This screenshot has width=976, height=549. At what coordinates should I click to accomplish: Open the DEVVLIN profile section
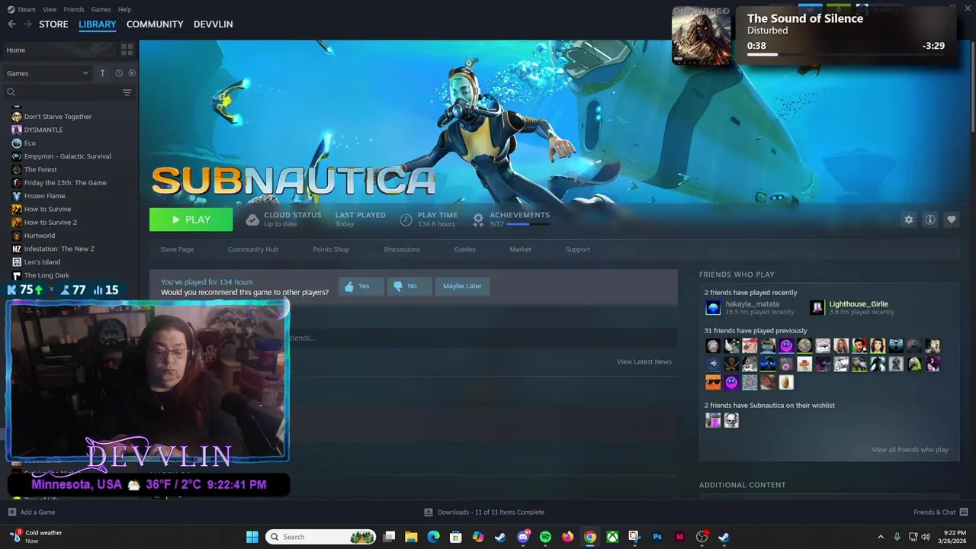(x=213, y=24)
